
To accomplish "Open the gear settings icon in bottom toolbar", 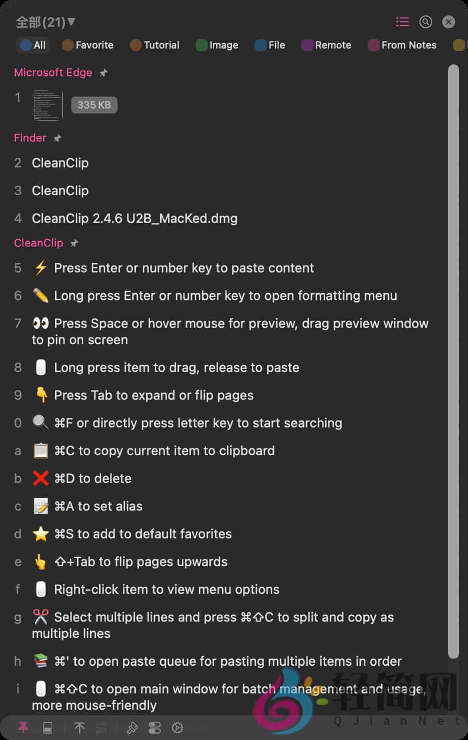I will click(177, 727).
